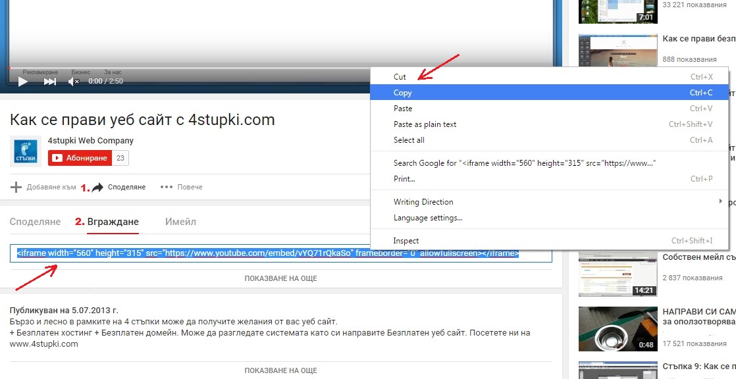Viewport: 736px width, 379px height.
Task: Click the Бизнес link in the video
Action: coord(81,72)
